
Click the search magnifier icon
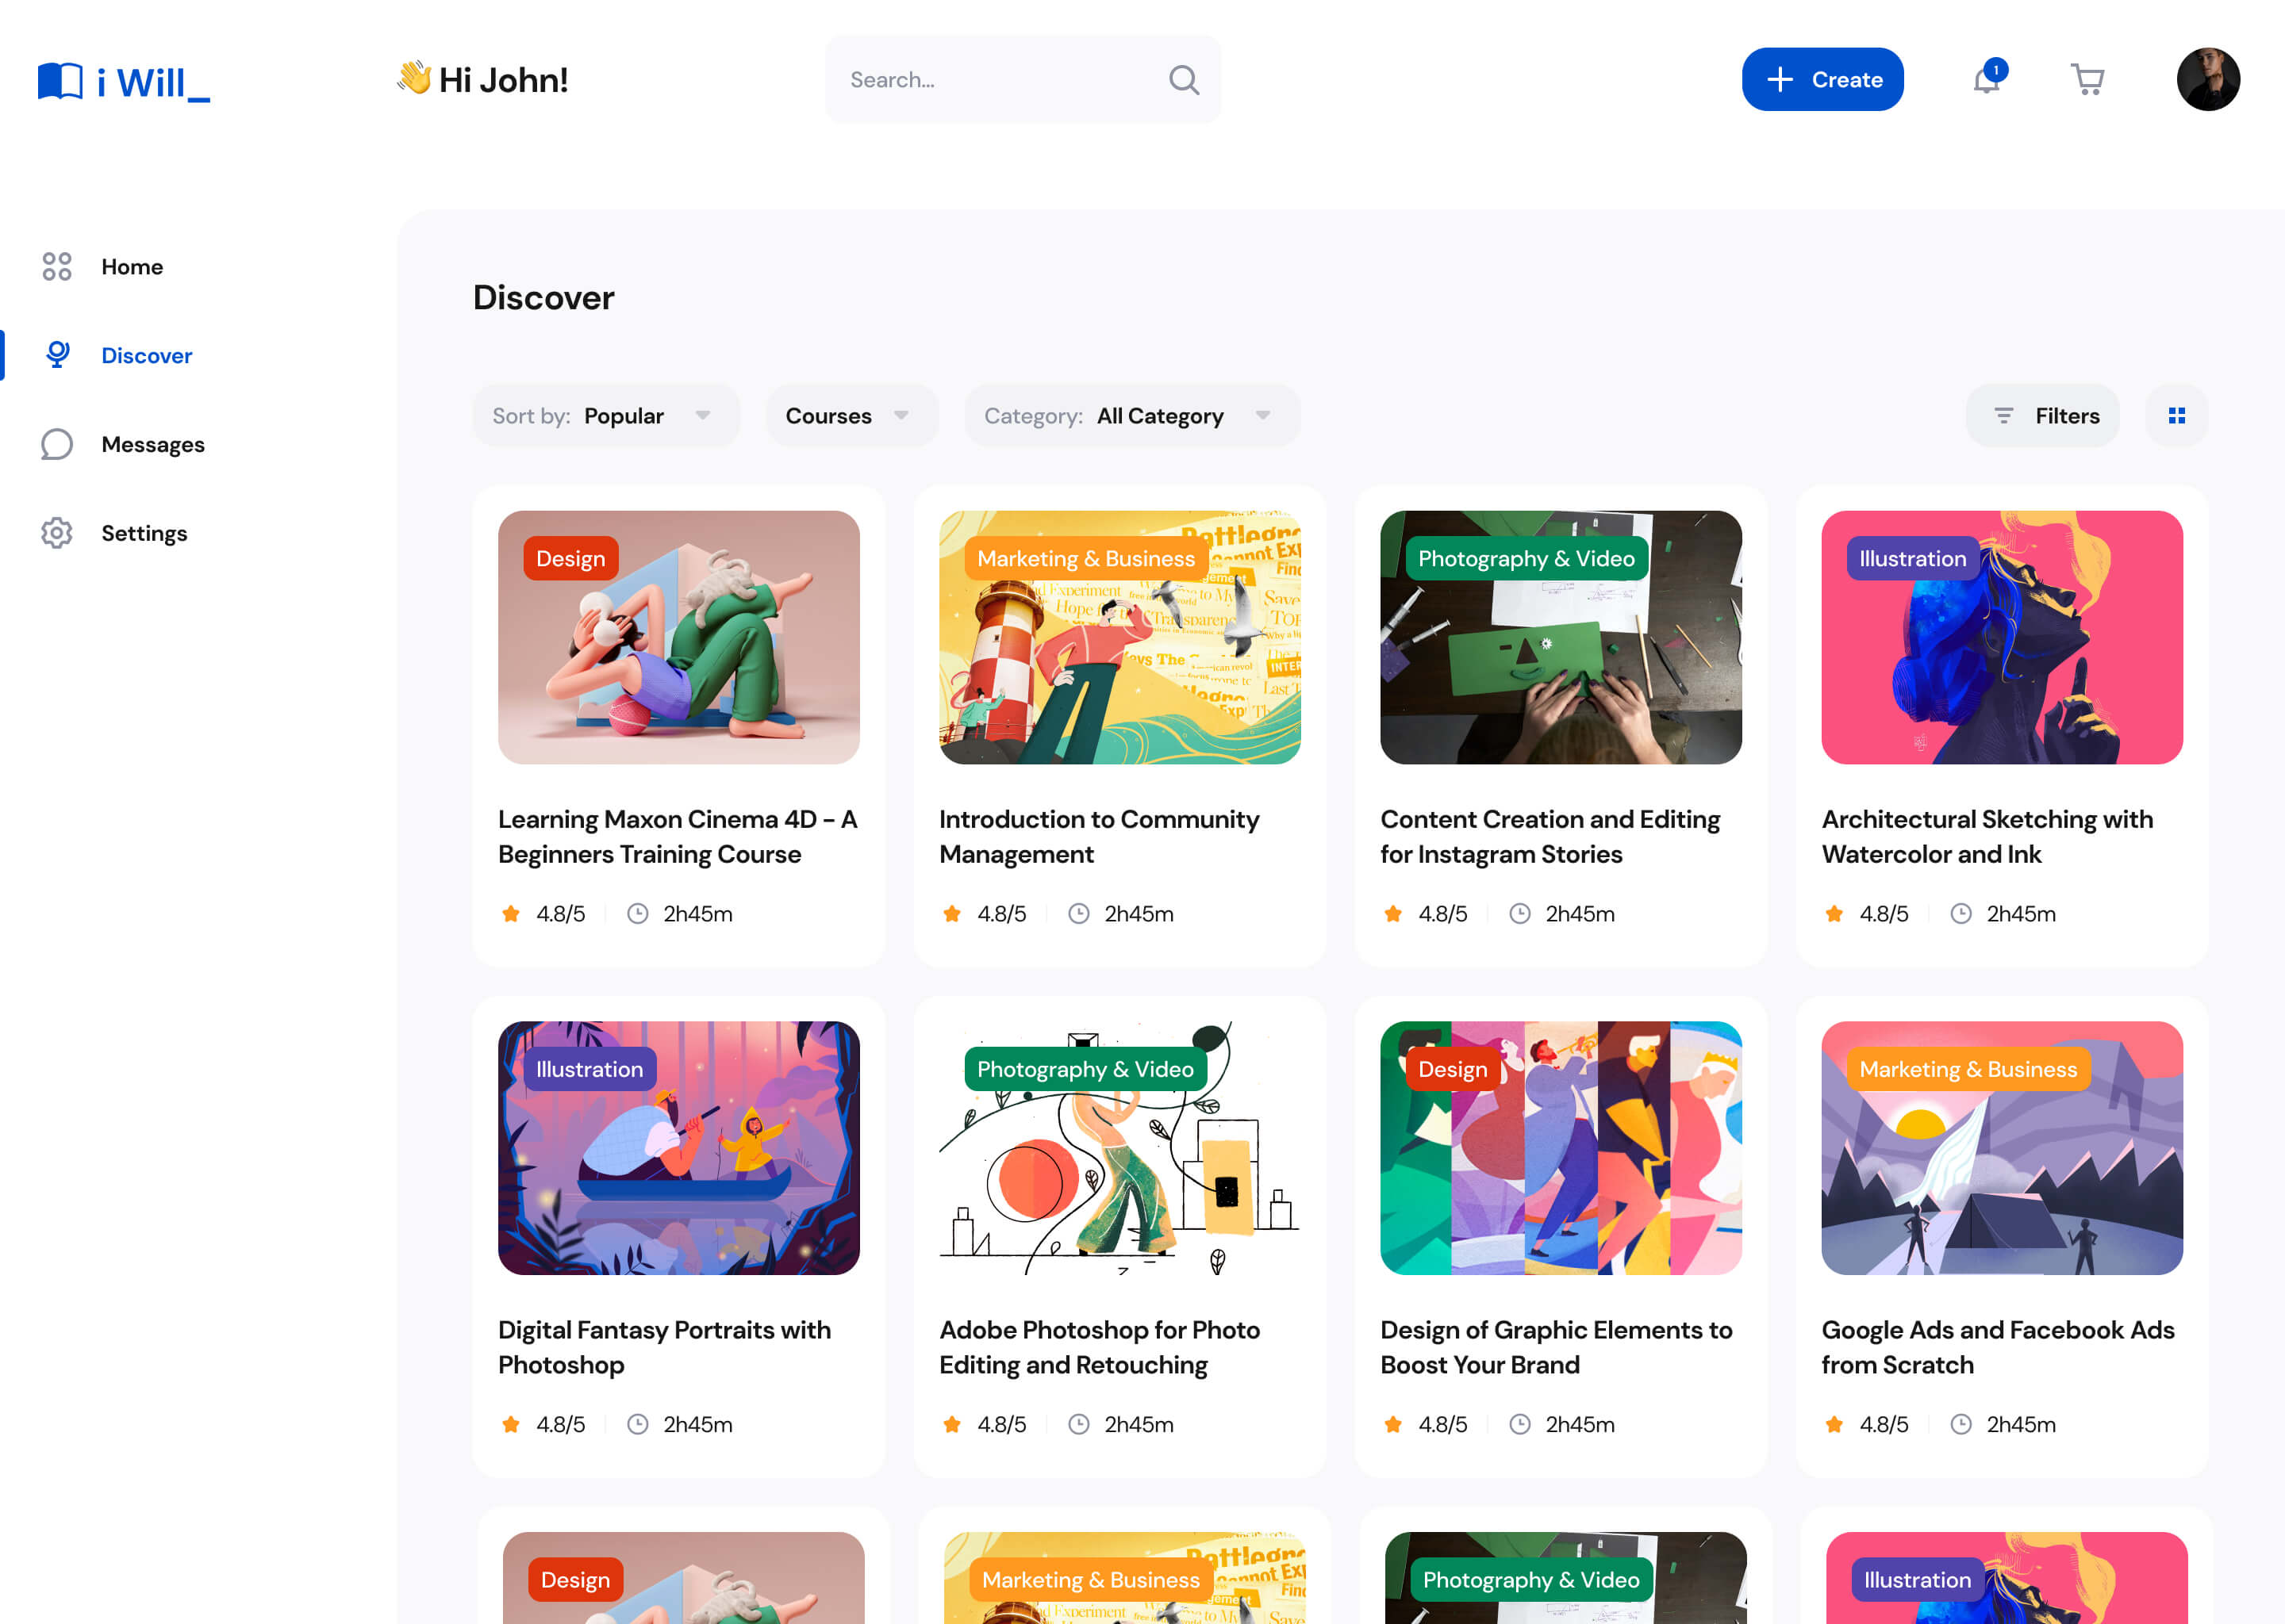1184,80
